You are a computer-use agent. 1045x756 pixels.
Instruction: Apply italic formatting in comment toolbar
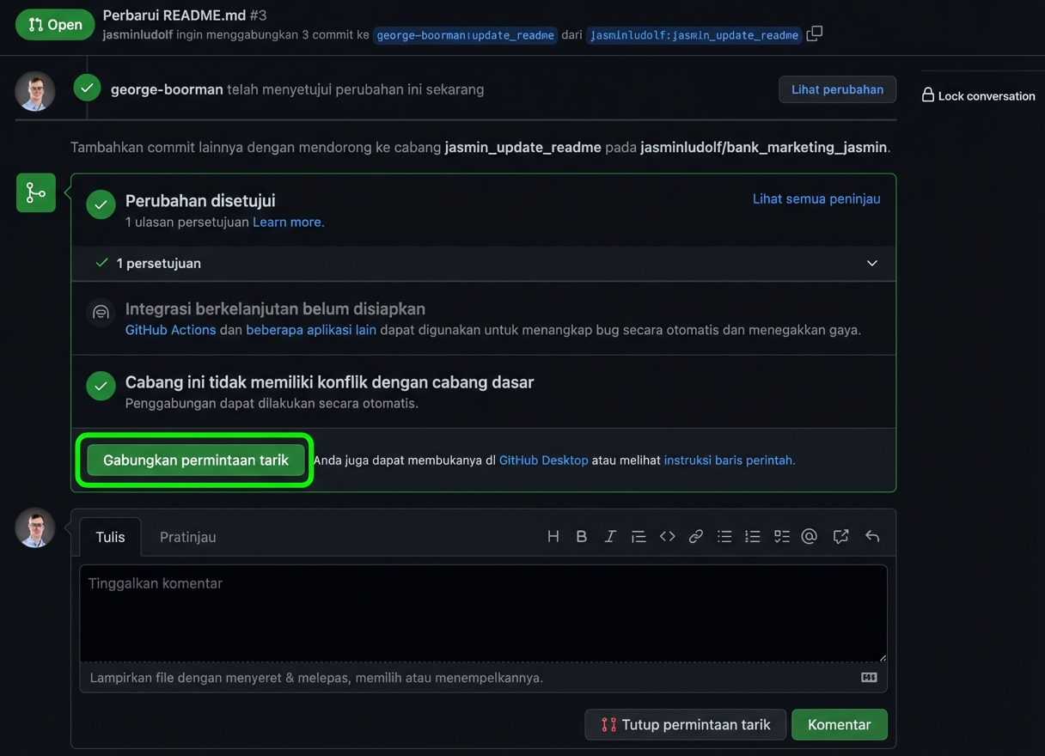[610, 536]
